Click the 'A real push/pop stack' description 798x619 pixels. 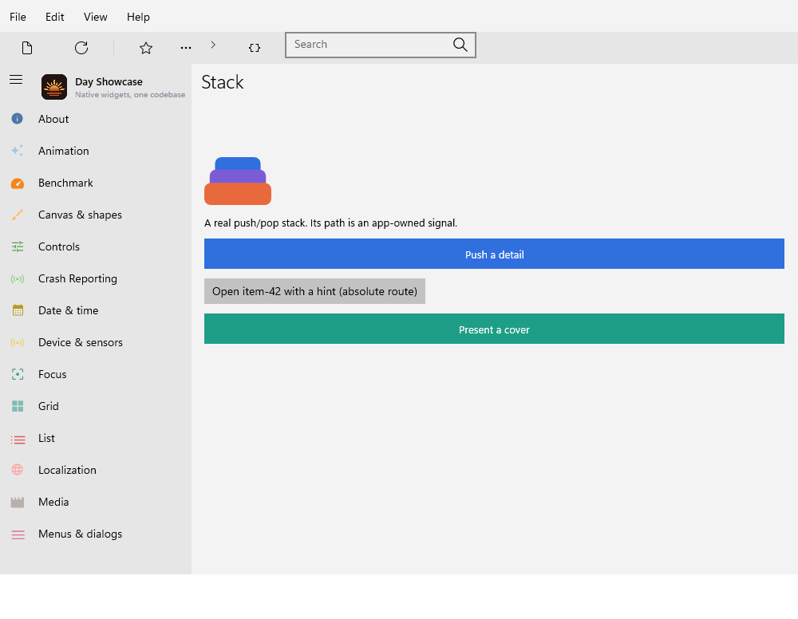pos(331,223)
